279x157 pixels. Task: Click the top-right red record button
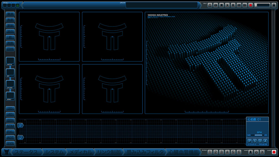[x=251, y=5]
